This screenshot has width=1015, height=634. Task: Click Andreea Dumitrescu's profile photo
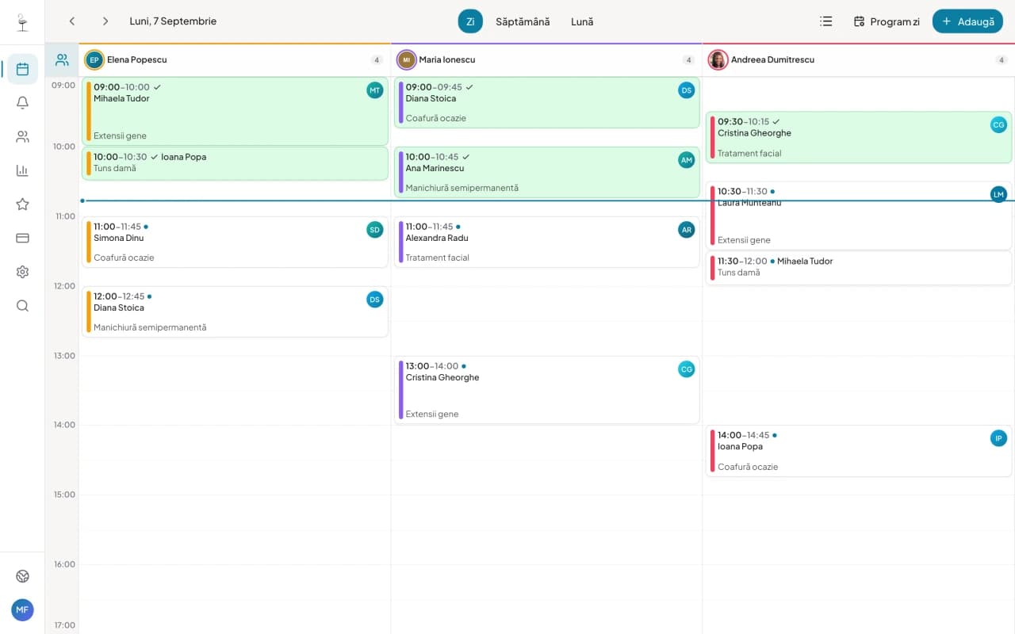pos(718,59)
